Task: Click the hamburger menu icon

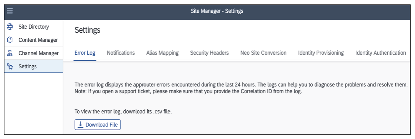Action: (10, 11)
